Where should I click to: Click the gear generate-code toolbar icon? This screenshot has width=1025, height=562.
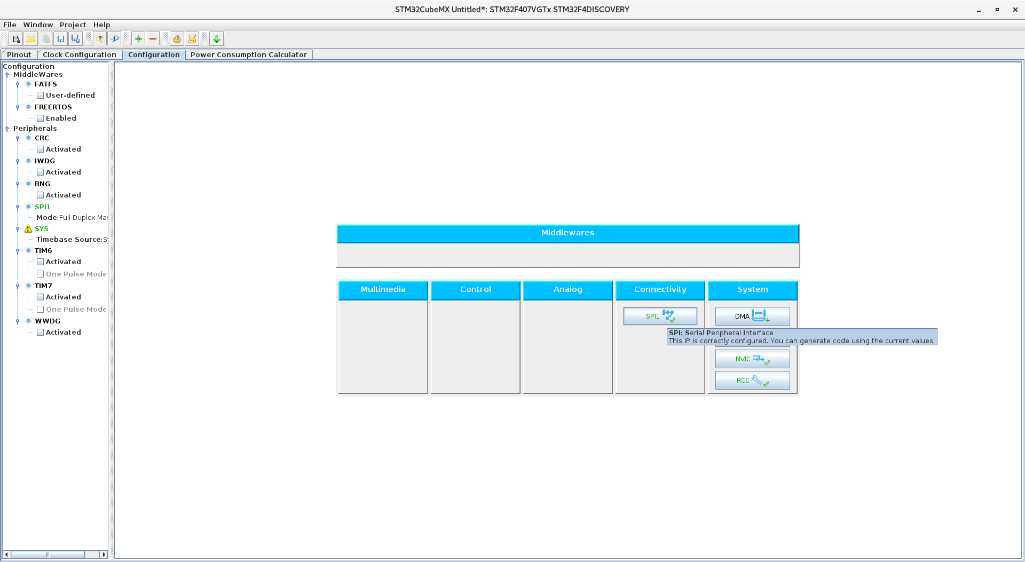coord(177,39)
